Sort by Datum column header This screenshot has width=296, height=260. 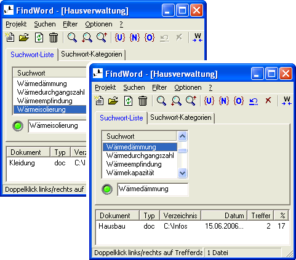pos(224,216)
